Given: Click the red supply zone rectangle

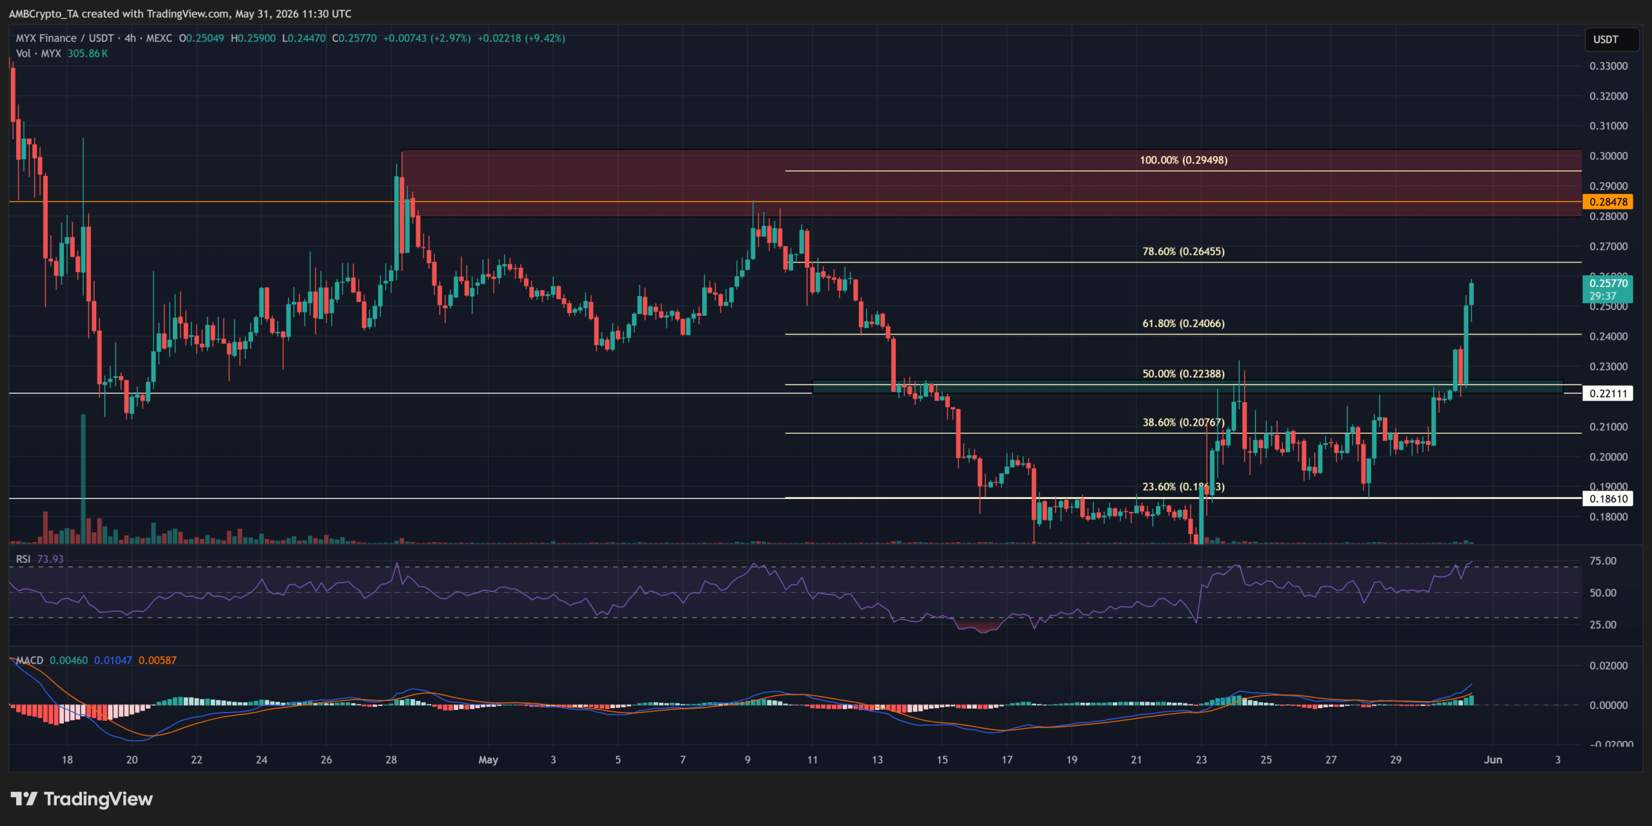Looking at the screenshot, I should click(x=991, y=184).
